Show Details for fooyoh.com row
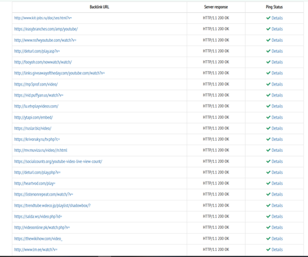 point(277,62)
